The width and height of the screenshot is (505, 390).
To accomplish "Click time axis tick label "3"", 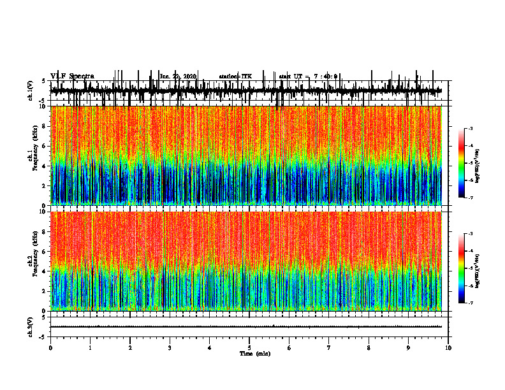I will (x=170, y=348).
